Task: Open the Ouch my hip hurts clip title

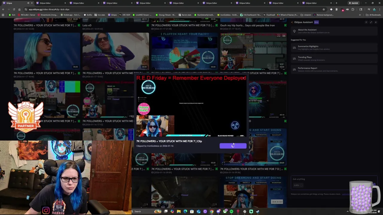Action: click(x=247, y=25)
